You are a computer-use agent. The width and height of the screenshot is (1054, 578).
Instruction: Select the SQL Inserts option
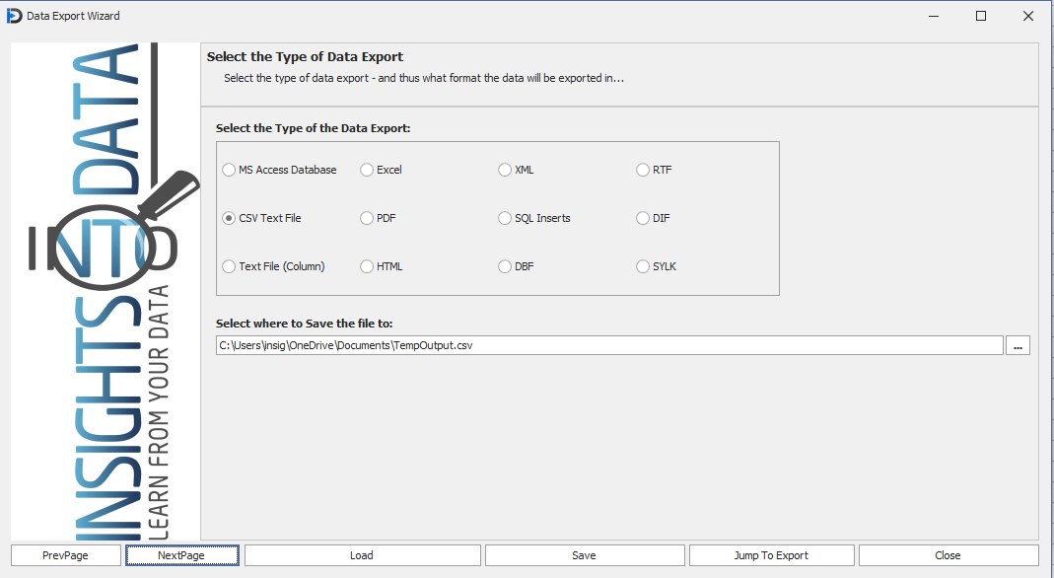[x=506, y=218]
